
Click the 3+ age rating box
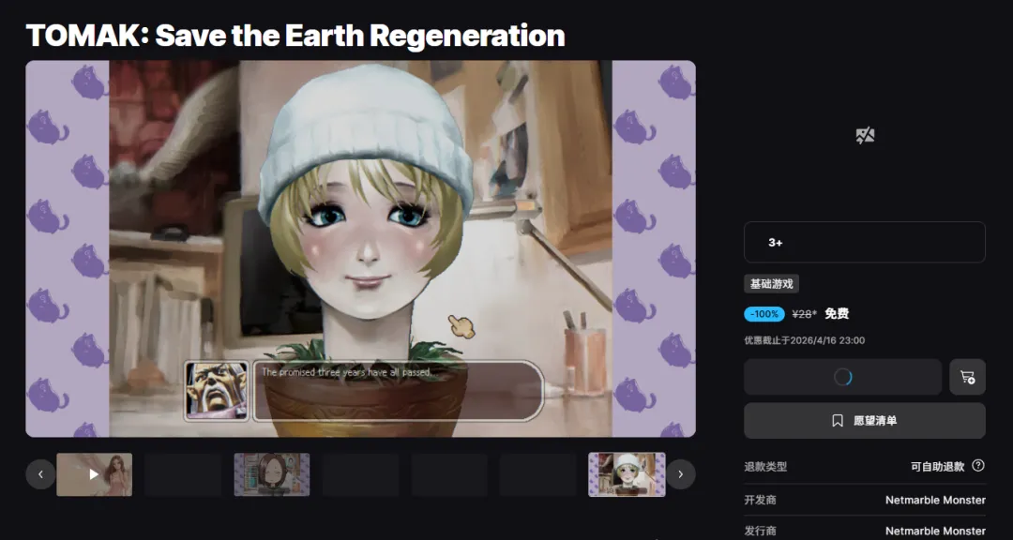coord(865,242)
